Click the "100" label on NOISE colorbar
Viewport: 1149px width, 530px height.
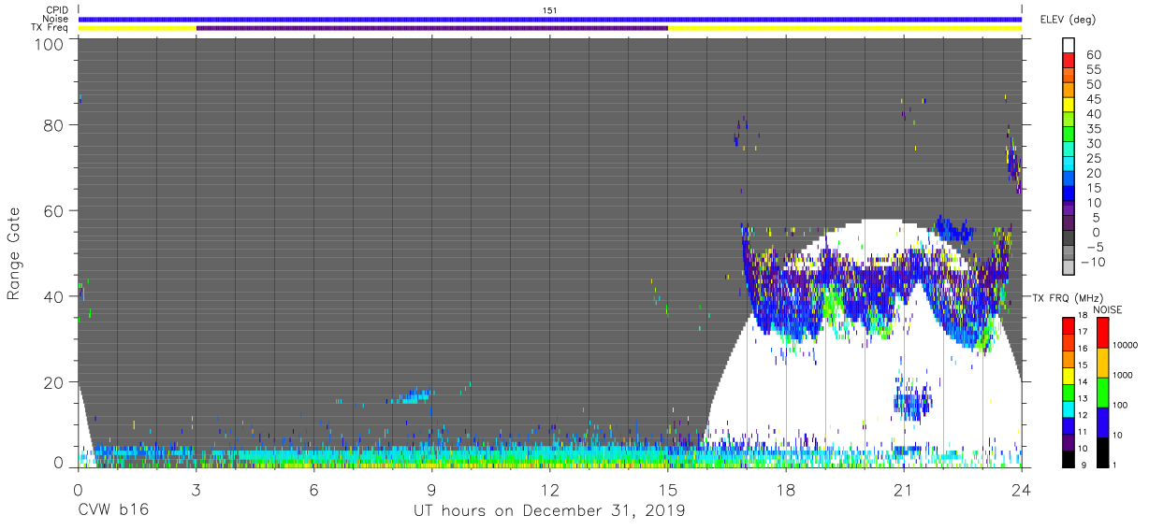point(1120,405)
